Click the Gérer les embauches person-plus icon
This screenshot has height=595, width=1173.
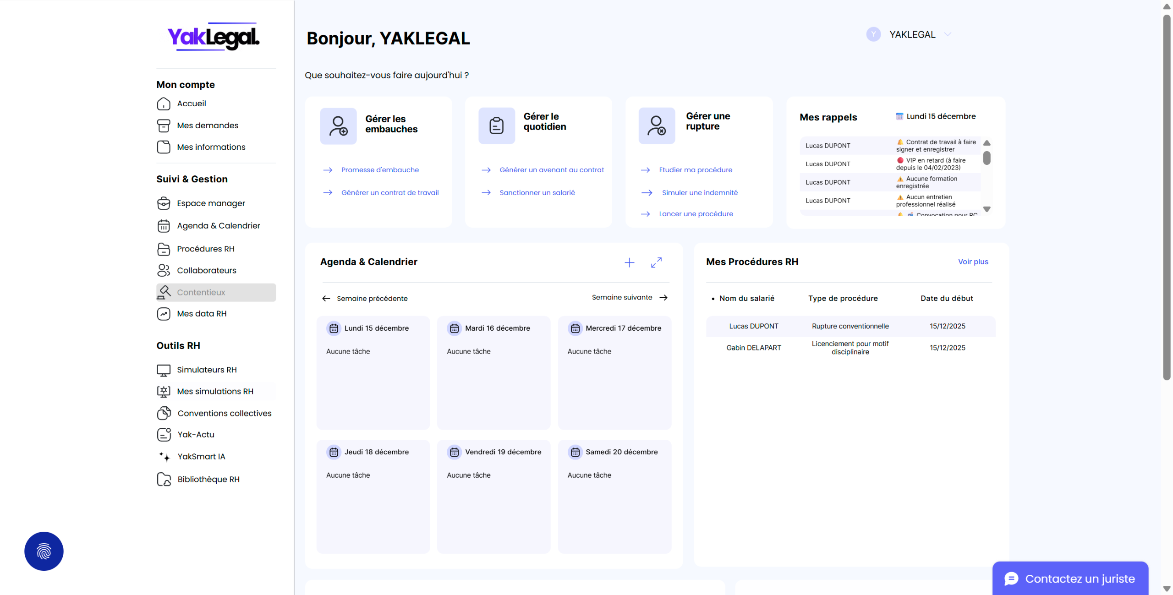(338, 126)
